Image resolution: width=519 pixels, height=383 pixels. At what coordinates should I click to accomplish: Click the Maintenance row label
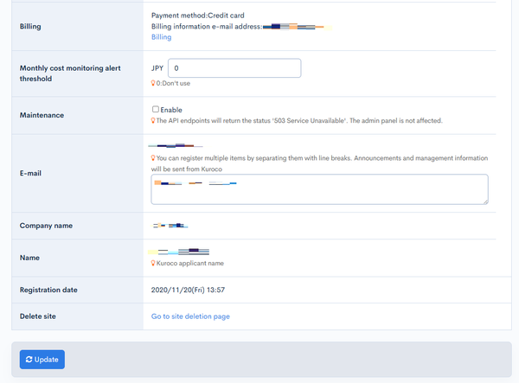pyautogui.click(x=42, y=115)
